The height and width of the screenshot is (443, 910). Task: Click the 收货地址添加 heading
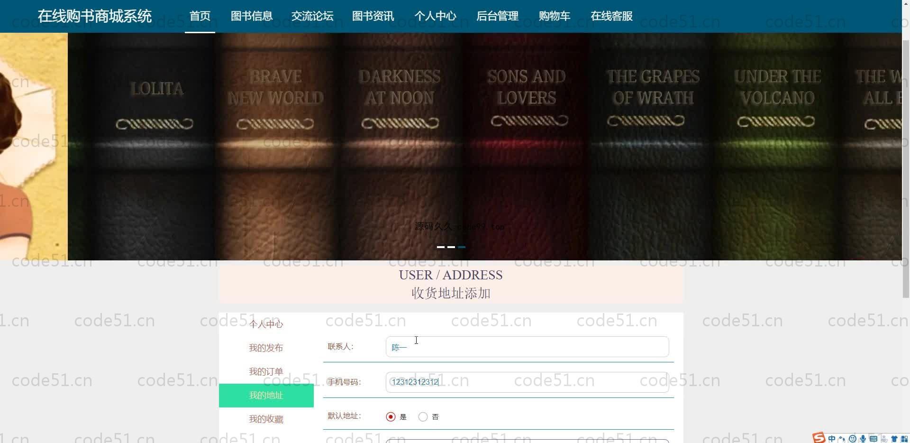tap(451, 293)
